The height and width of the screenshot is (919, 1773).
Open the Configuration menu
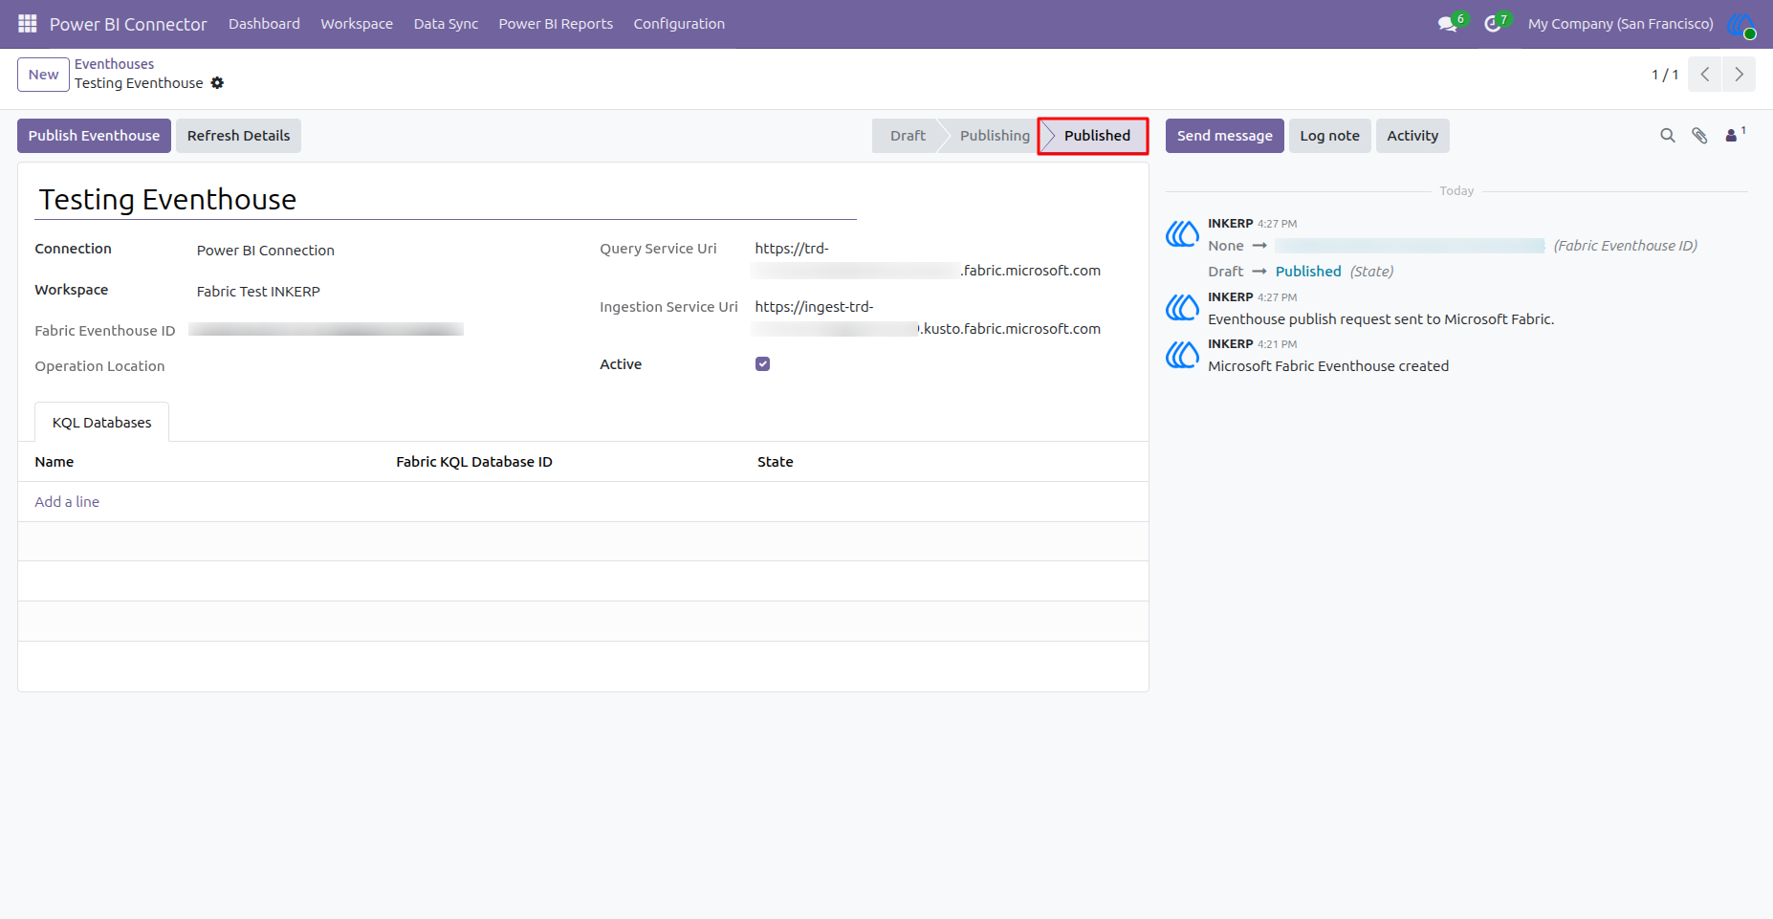pyautogui.click(x=679, y=24)
